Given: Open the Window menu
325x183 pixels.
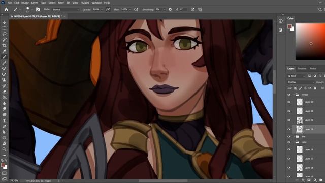Looking at the screenshot, I should pos(96,3).
